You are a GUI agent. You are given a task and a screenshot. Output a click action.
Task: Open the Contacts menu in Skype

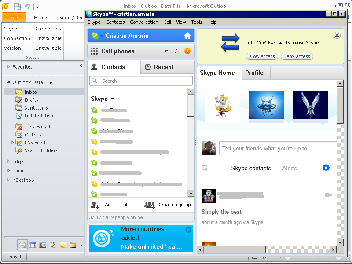(115, 22)
